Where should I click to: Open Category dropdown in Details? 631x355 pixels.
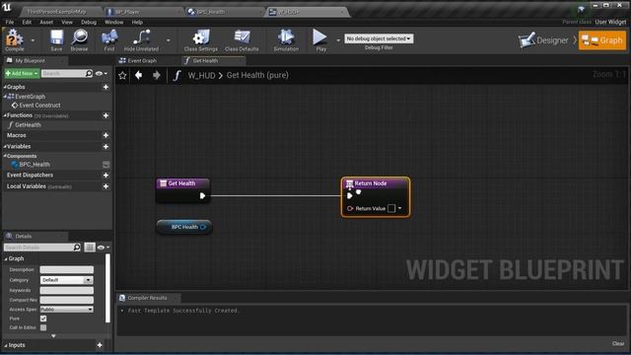pyautogui.click(x=67, y=280)
